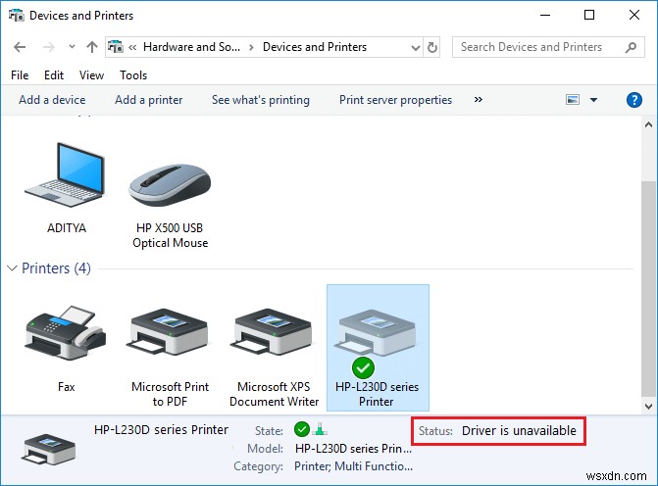
Task: Select the HP X500 USB Optical Mouse
Action: 170,206
